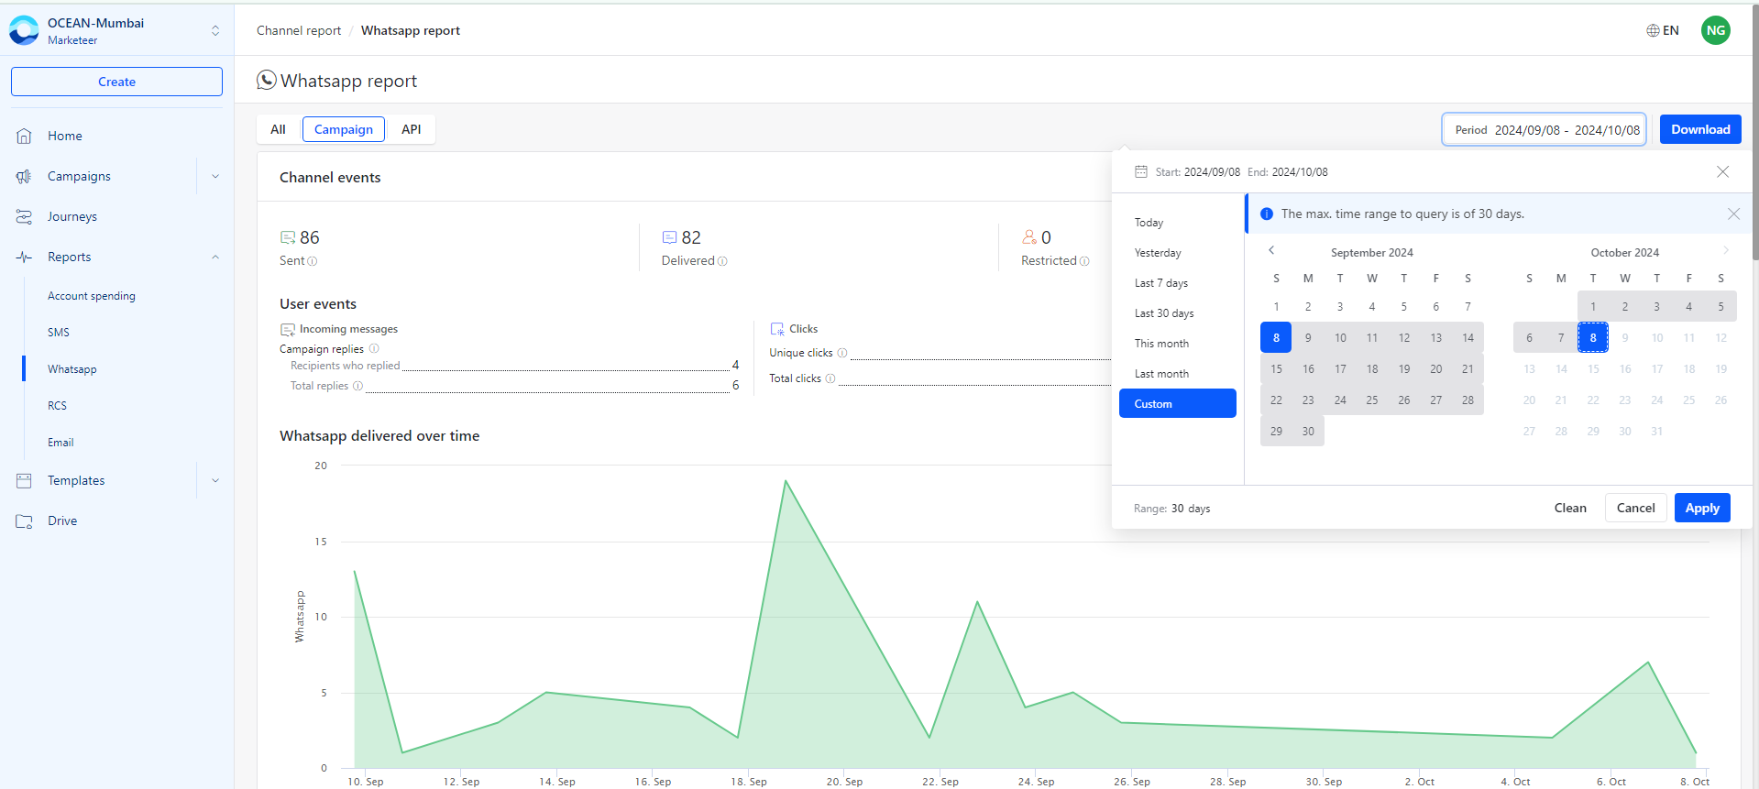Collapse the Reports submenu arrow

(215, 257)
